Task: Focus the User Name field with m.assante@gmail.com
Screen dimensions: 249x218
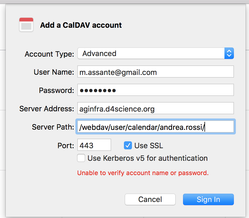Action: tap(156, 72)
